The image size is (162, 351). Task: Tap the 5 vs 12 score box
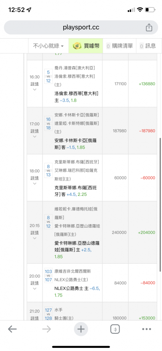pyautogui.click(x=48, y=76)
